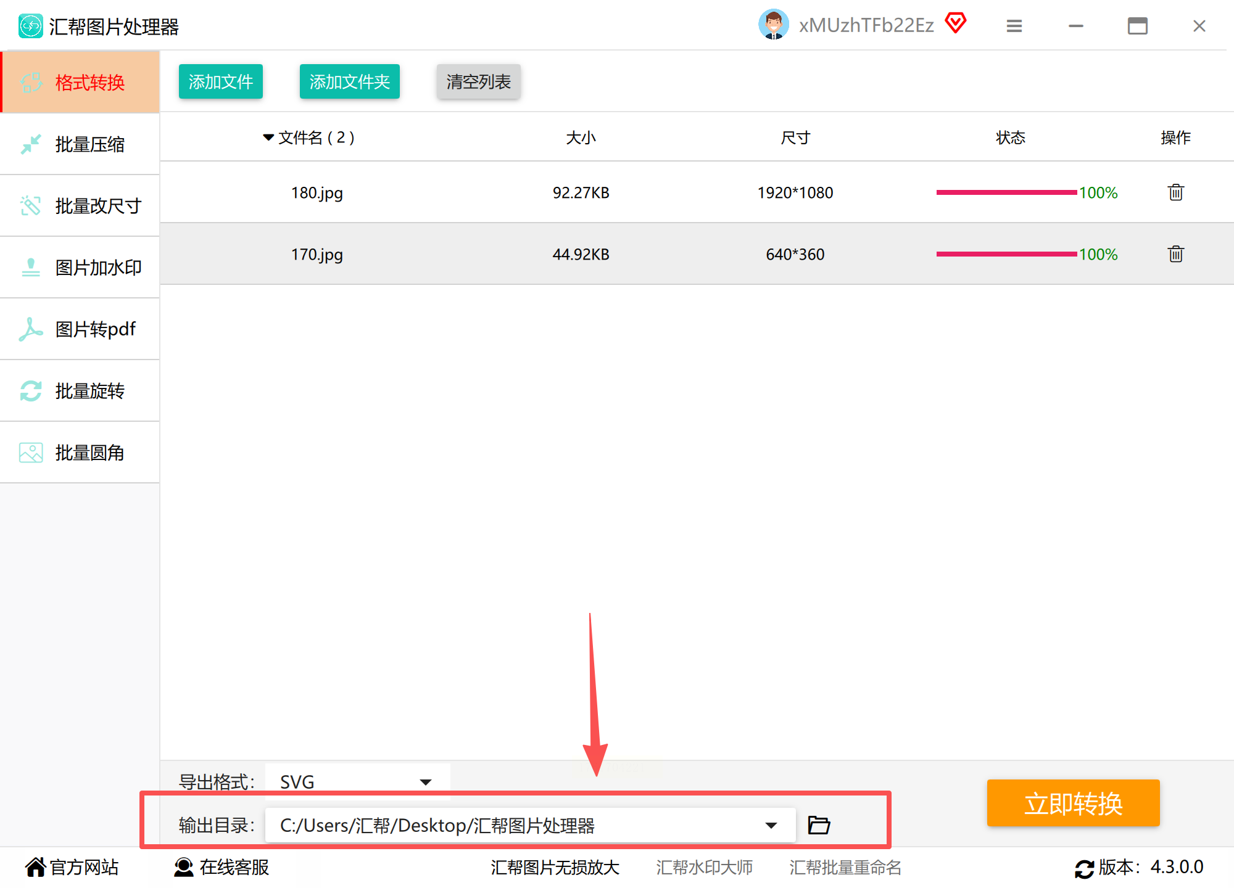Image resolution: width=1234 pixels, height=888 pixels.
Task: Sort by filename column arrow
Action: point(268,138)
